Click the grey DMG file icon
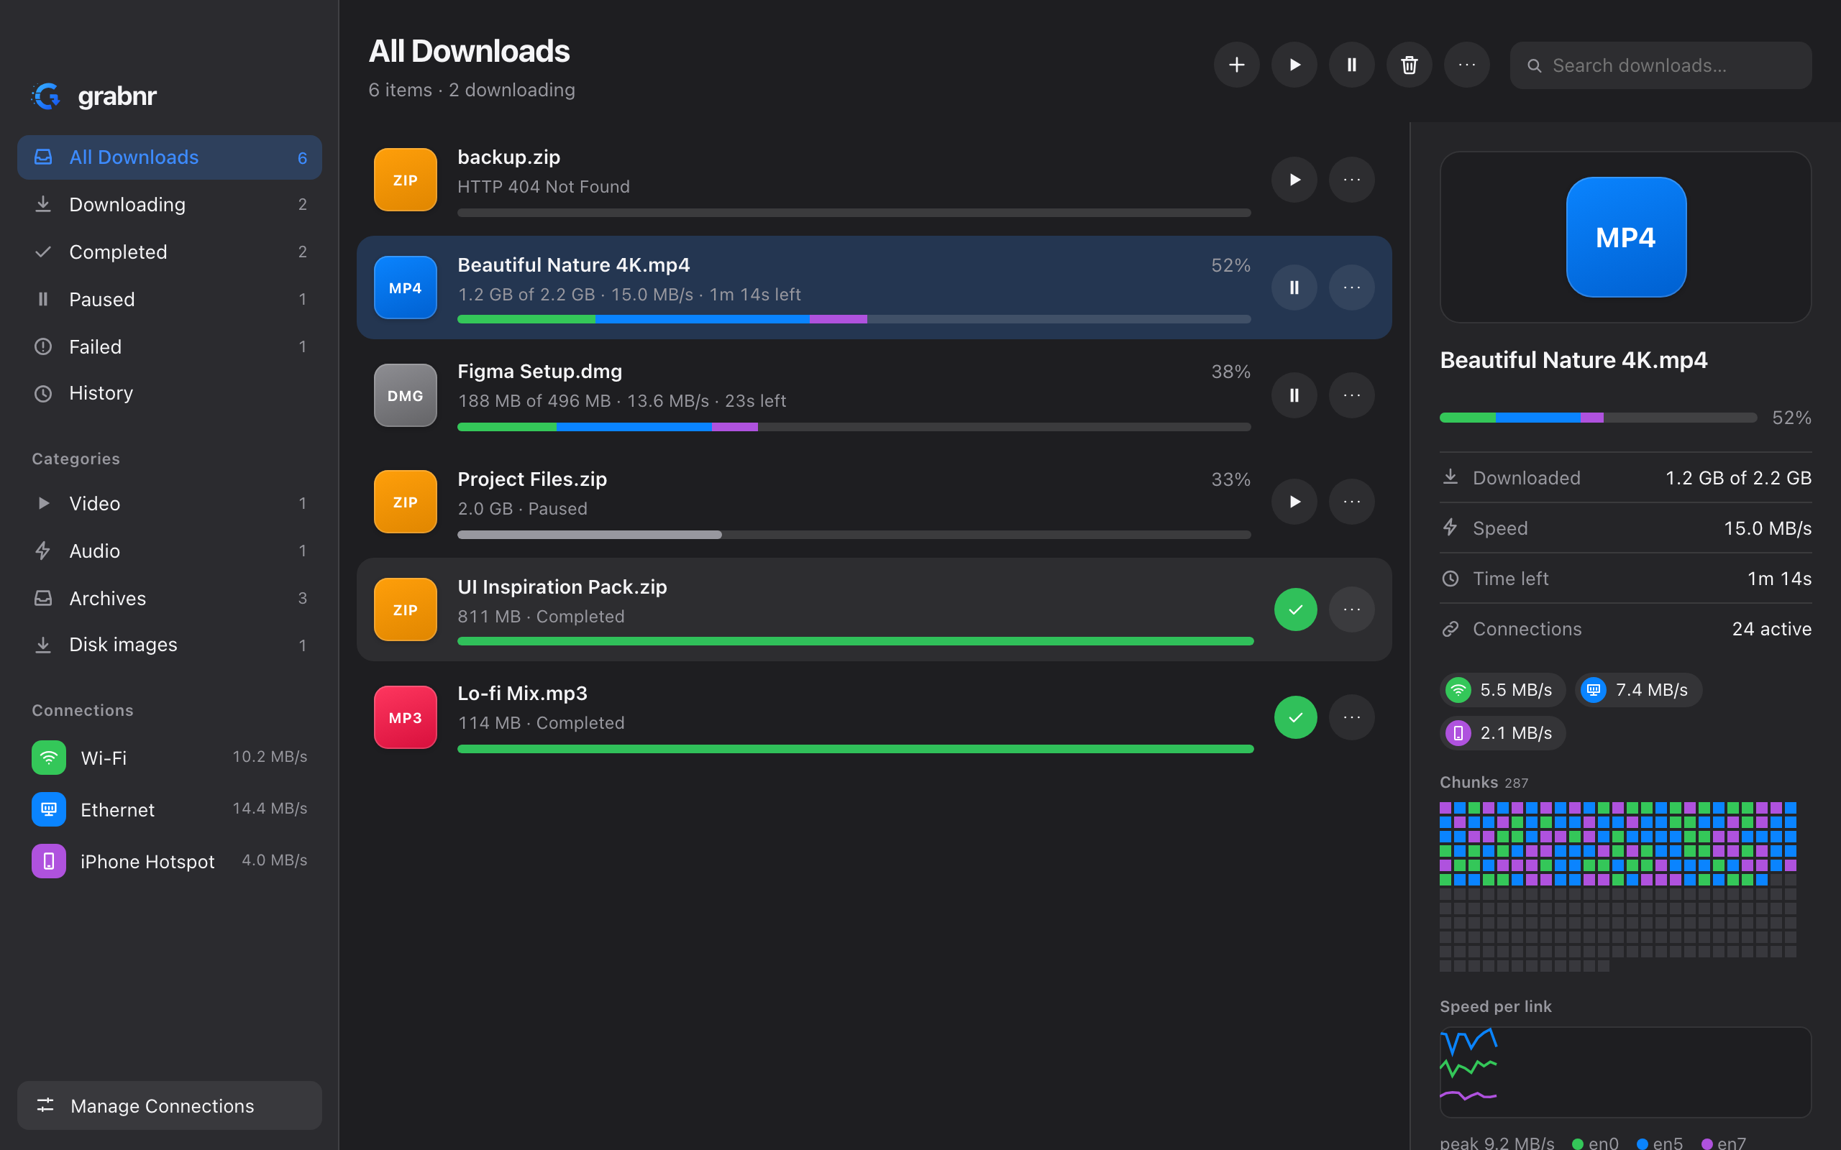 pos(406,395)
